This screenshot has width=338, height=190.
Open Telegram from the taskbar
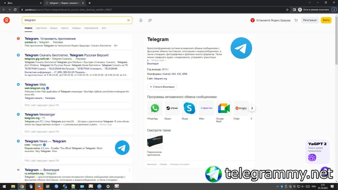click(x=39, y=186)
